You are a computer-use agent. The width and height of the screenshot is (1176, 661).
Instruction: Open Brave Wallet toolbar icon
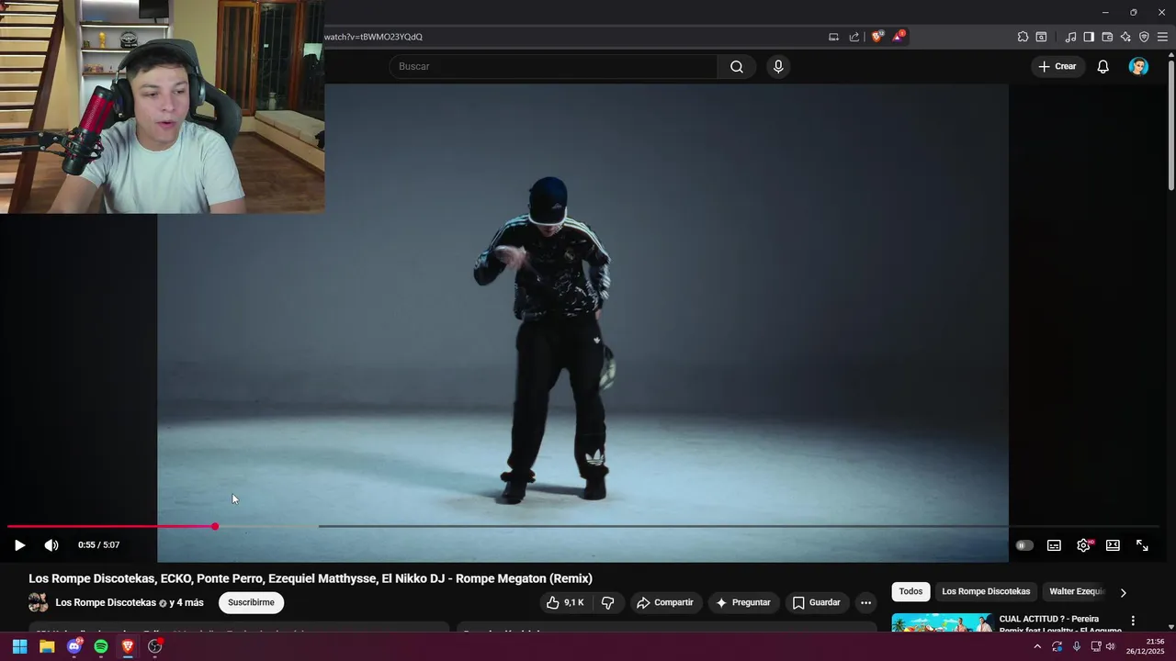pos(1107,37)
